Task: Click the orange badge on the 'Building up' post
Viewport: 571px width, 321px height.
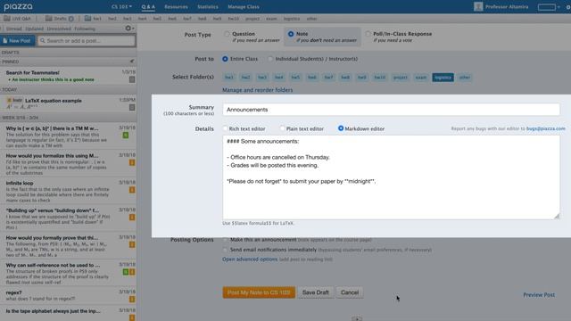Action: pyautogui.click(x=132, y=218)
